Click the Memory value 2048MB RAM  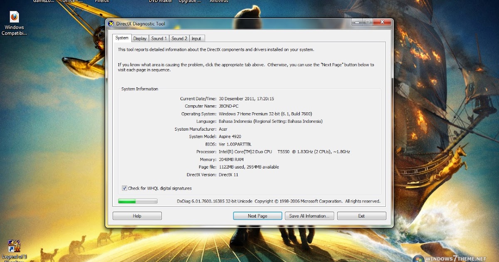coord(231,159)
